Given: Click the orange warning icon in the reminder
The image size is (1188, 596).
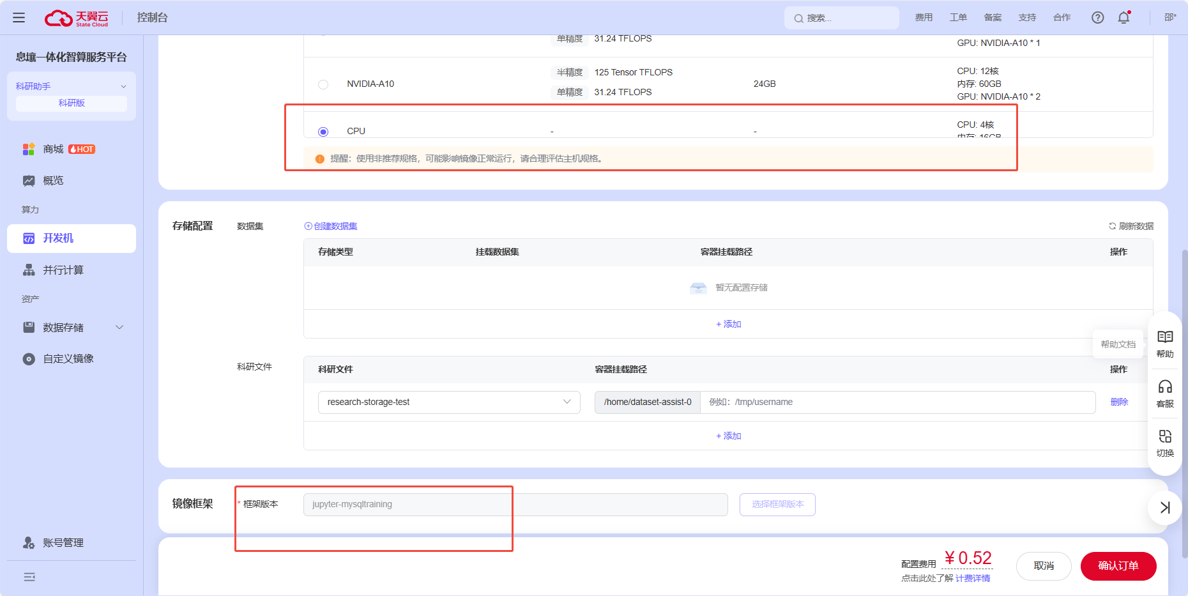Looking at the screenshot, I should pos(320,159).
